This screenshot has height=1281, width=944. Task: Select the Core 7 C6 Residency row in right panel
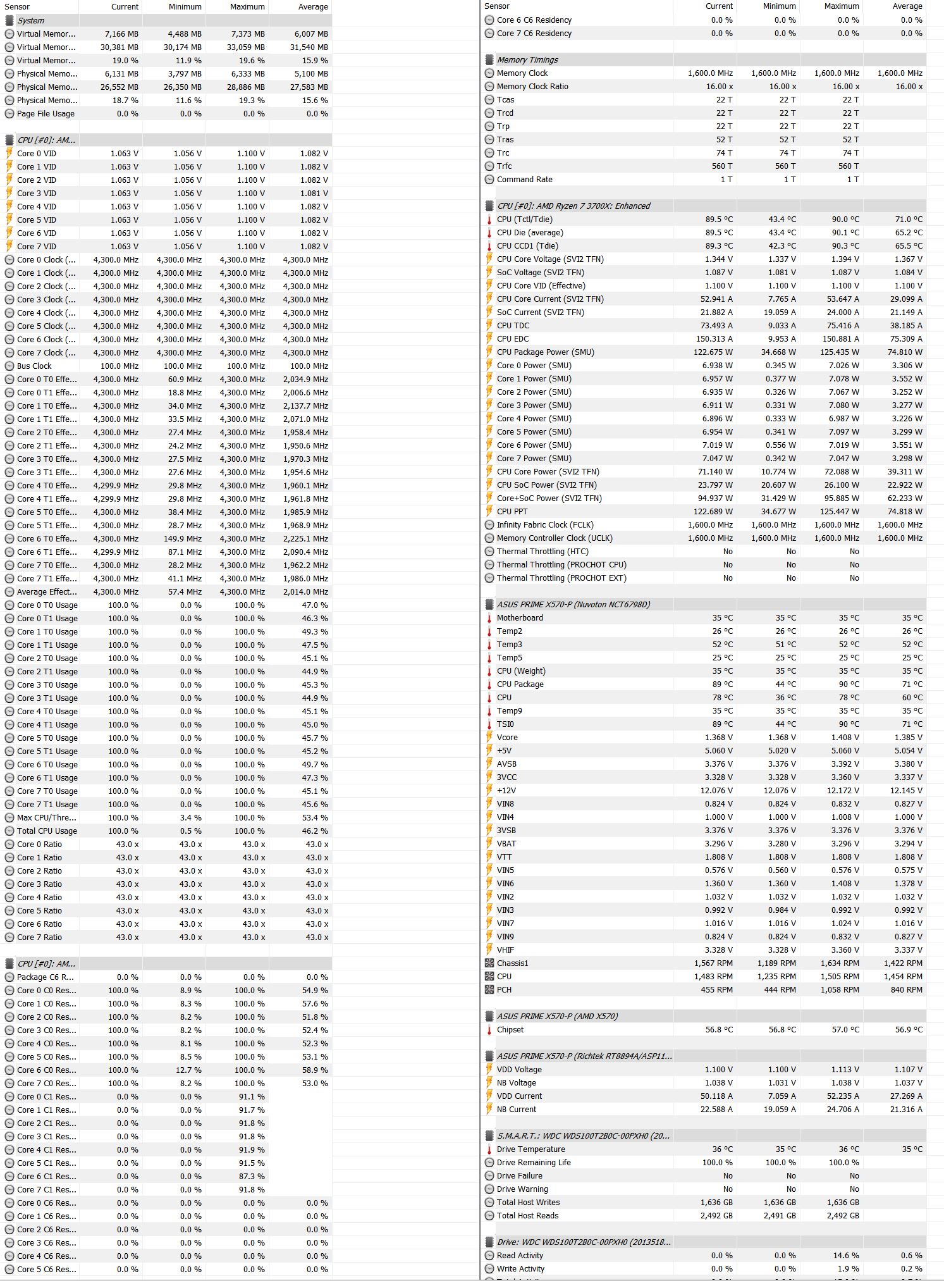point(705,34)
